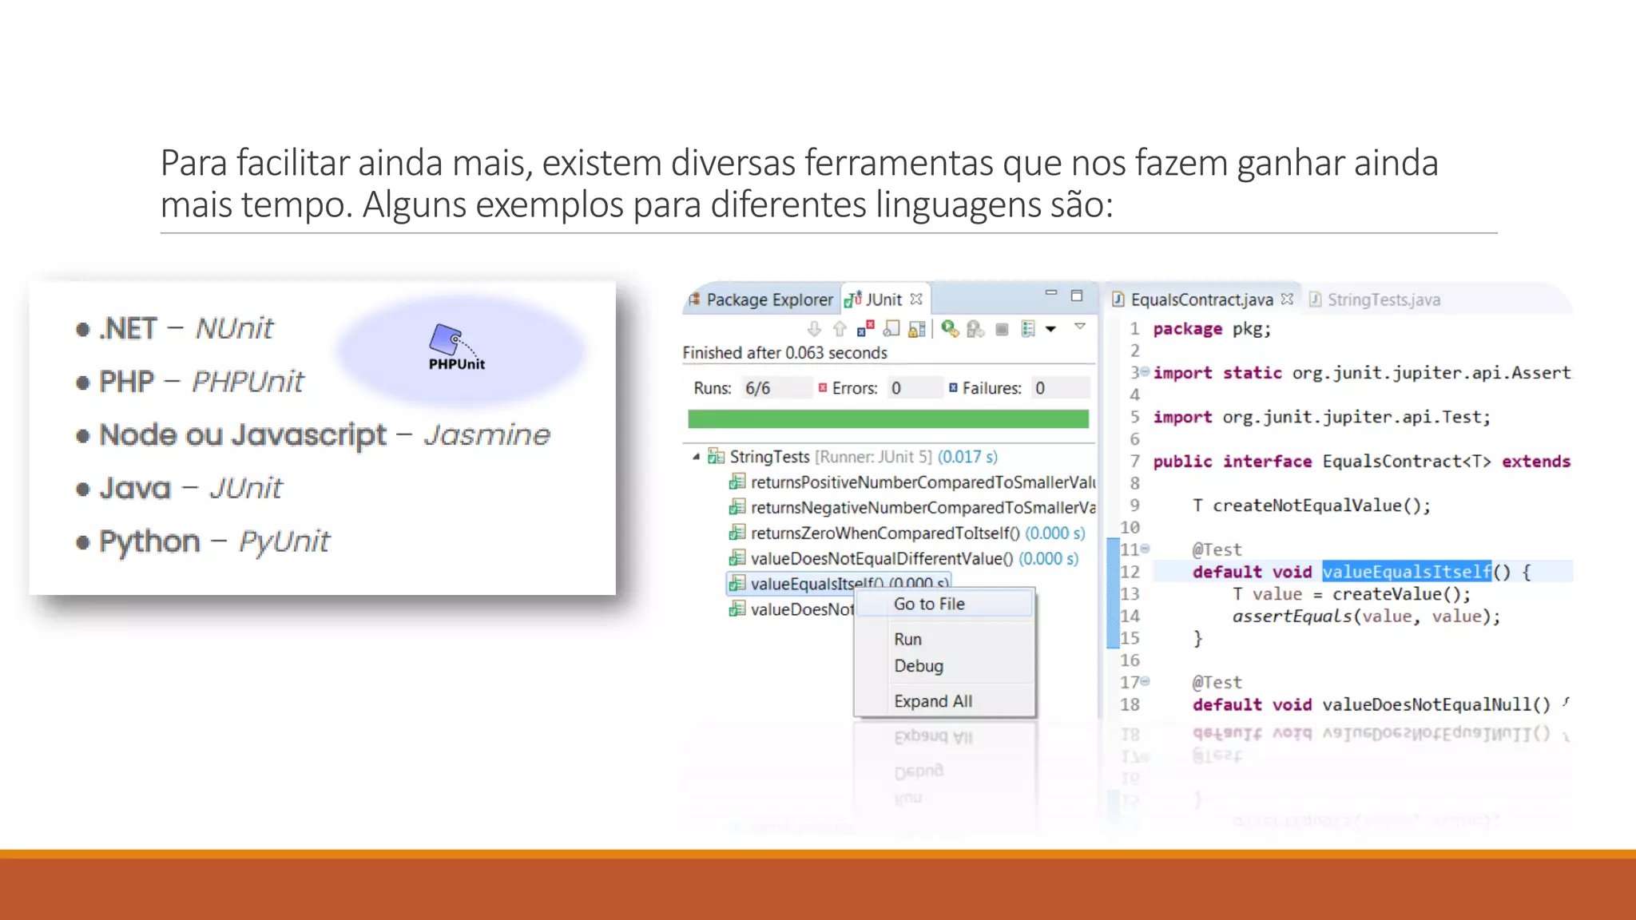Switch to Package Explorer tab
Screen dimensions: 1636x920
click(x=760, y=299)
